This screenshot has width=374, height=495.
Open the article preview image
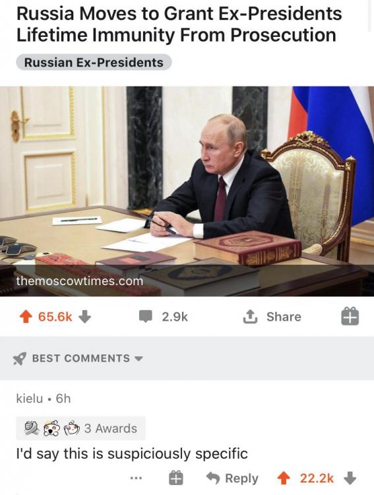pos(187,191)
